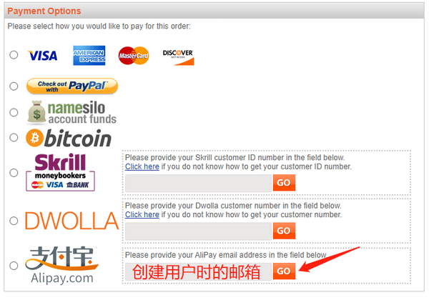The height and width of the screenshot is (300, 429).
Task: Click the NameSilo account funds logo
Action: point(71,113)
